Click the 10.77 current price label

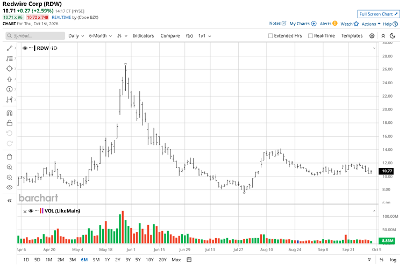click(x=387, y=171)
